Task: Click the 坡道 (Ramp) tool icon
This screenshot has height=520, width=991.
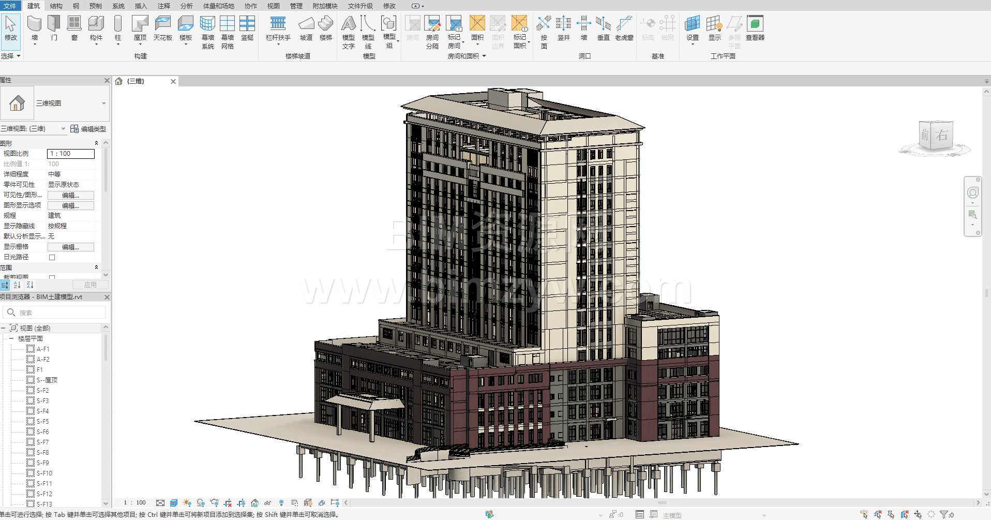Action: tap(306, 27)
